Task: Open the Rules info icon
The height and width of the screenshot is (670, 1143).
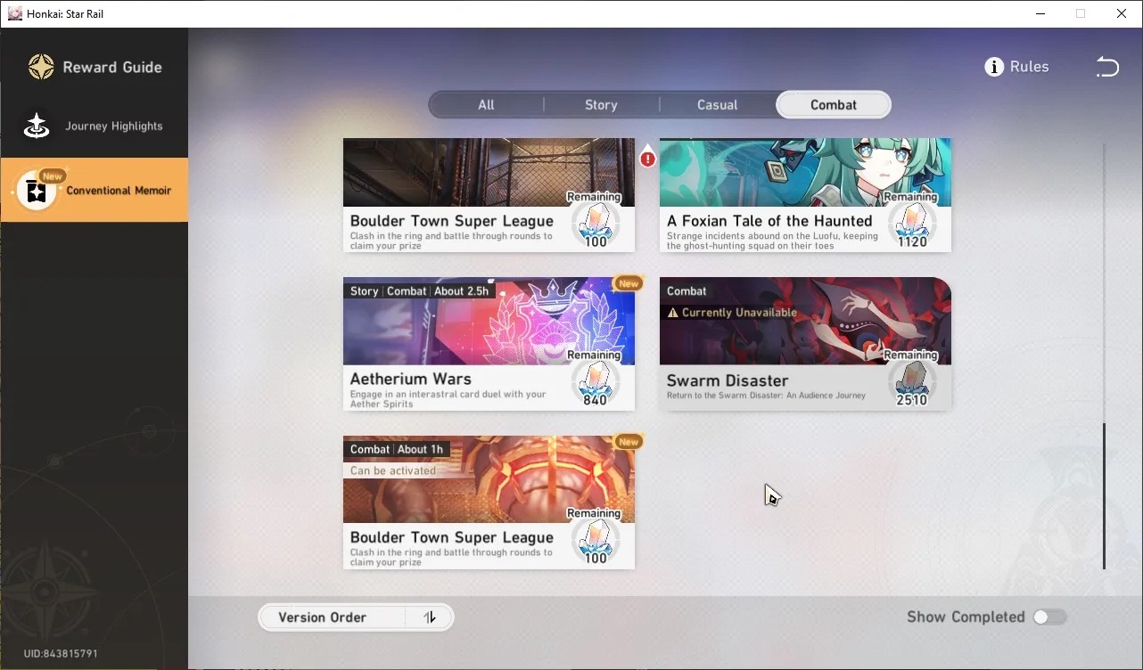Action: [994, 67]
